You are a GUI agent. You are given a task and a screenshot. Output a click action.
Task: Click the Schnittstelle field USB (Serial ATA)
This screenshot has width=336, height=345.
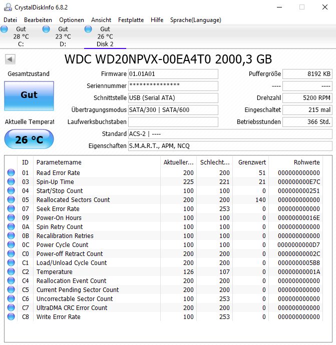pos(173,98)
